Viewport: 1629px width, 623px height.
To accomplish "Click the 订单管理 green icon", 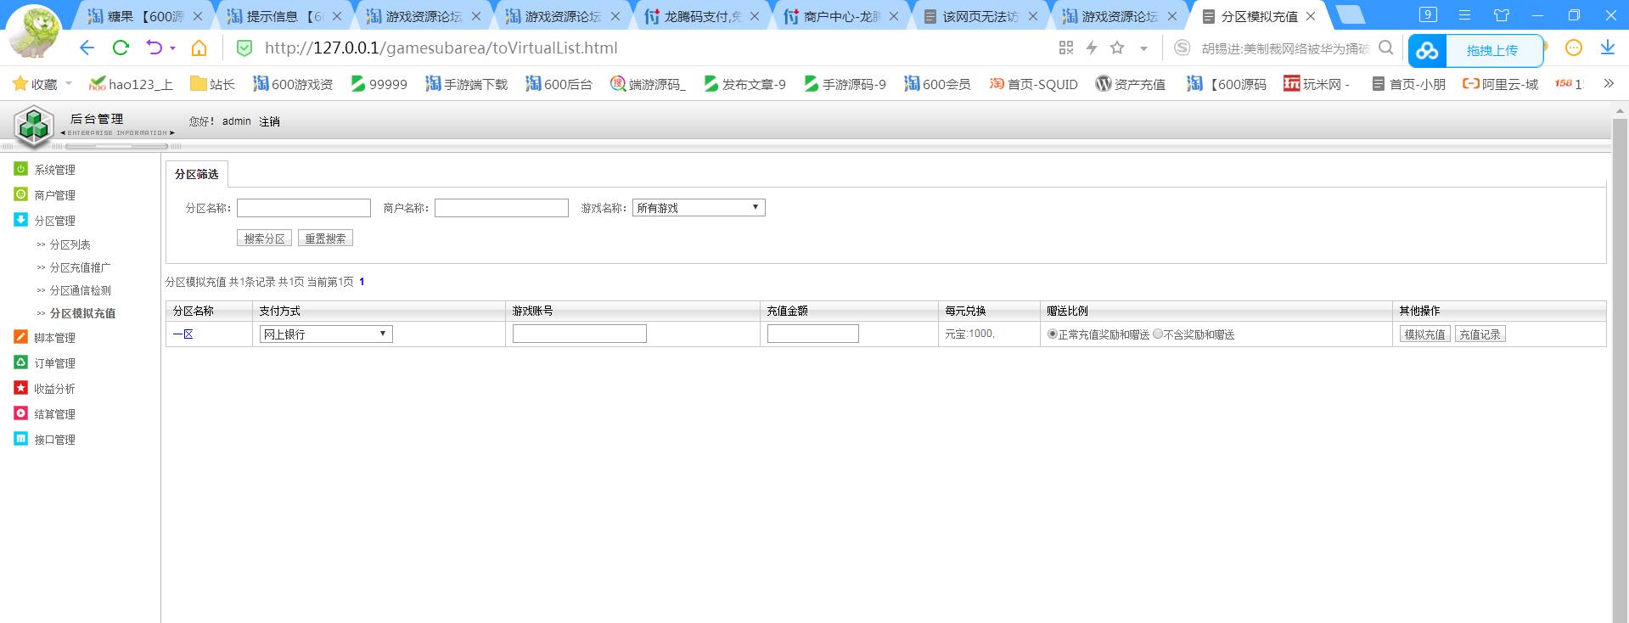I will [21, 362].
